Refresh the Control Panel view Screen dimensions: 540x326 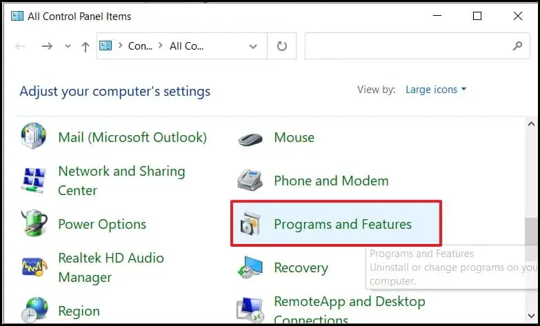click(281, 45)
